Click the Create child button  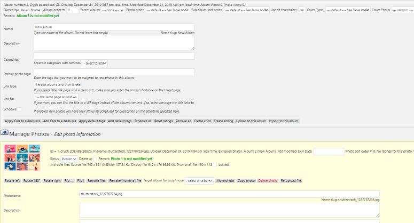pos(202,121)
